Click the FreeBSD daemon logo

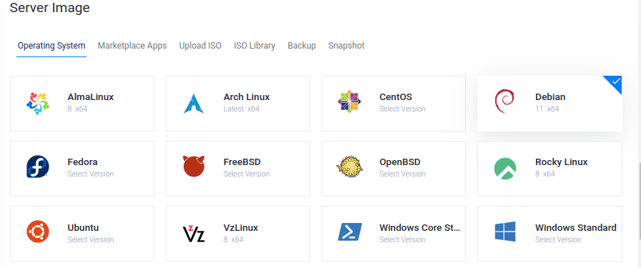194,167
